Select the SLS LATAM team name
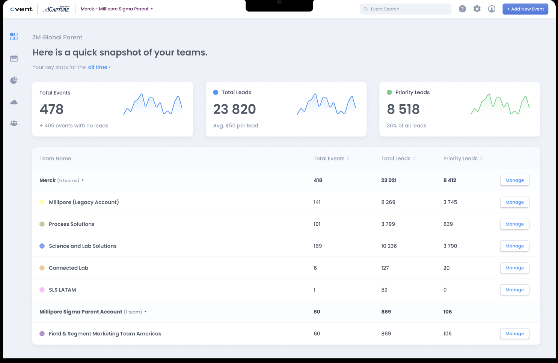 [x=62, y=290]
